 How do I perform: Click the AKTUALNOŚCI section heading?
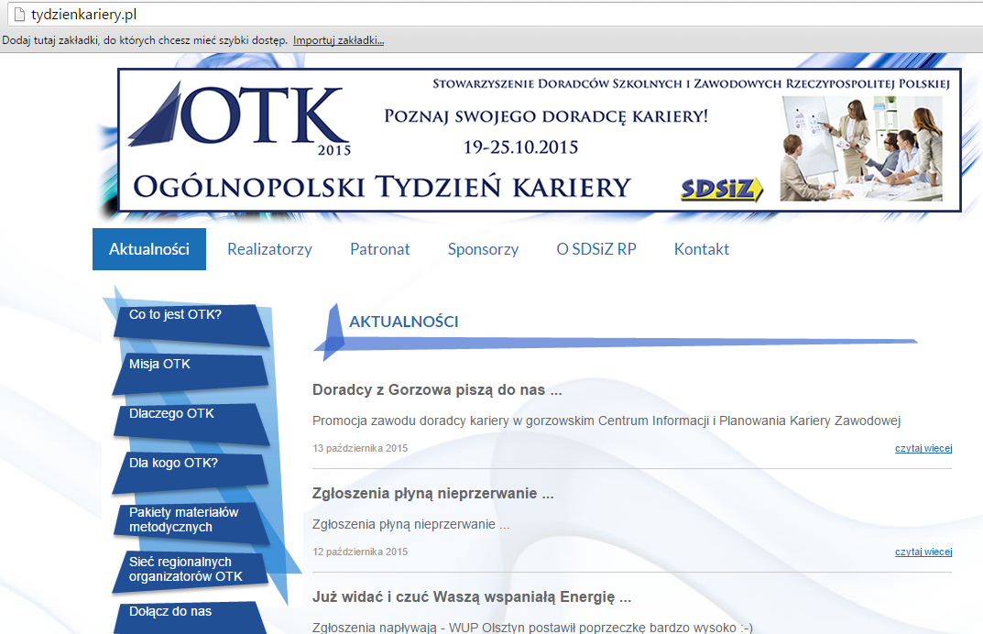[404, 322]
